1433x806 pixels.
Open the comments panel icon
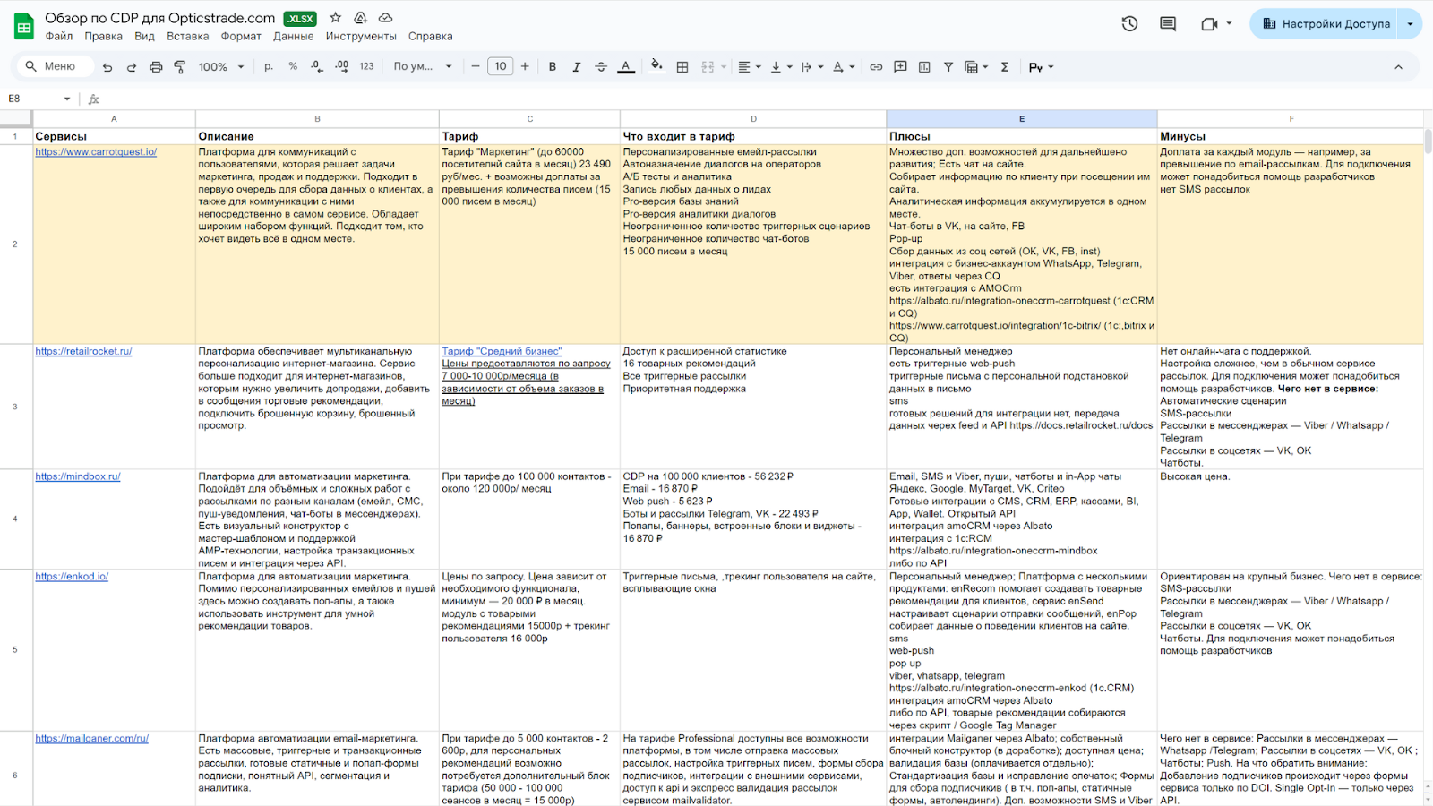pos(1168,24)
